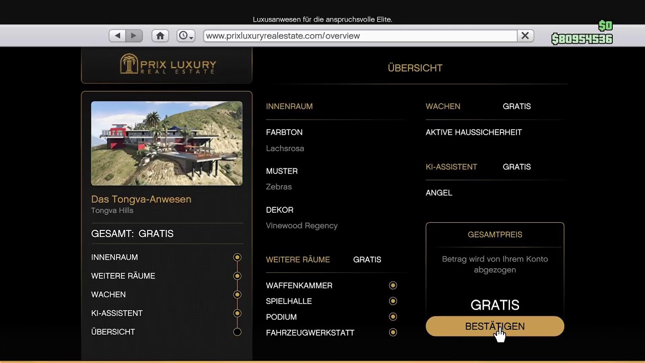645x363 pixels.
Task: Close the browser with the X icon
Action: [525, 36]
